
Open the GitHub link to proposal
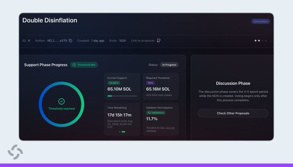point(159,41)
